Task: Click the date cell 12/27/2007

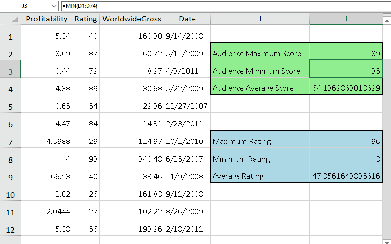Action: (x=187, y=106)
